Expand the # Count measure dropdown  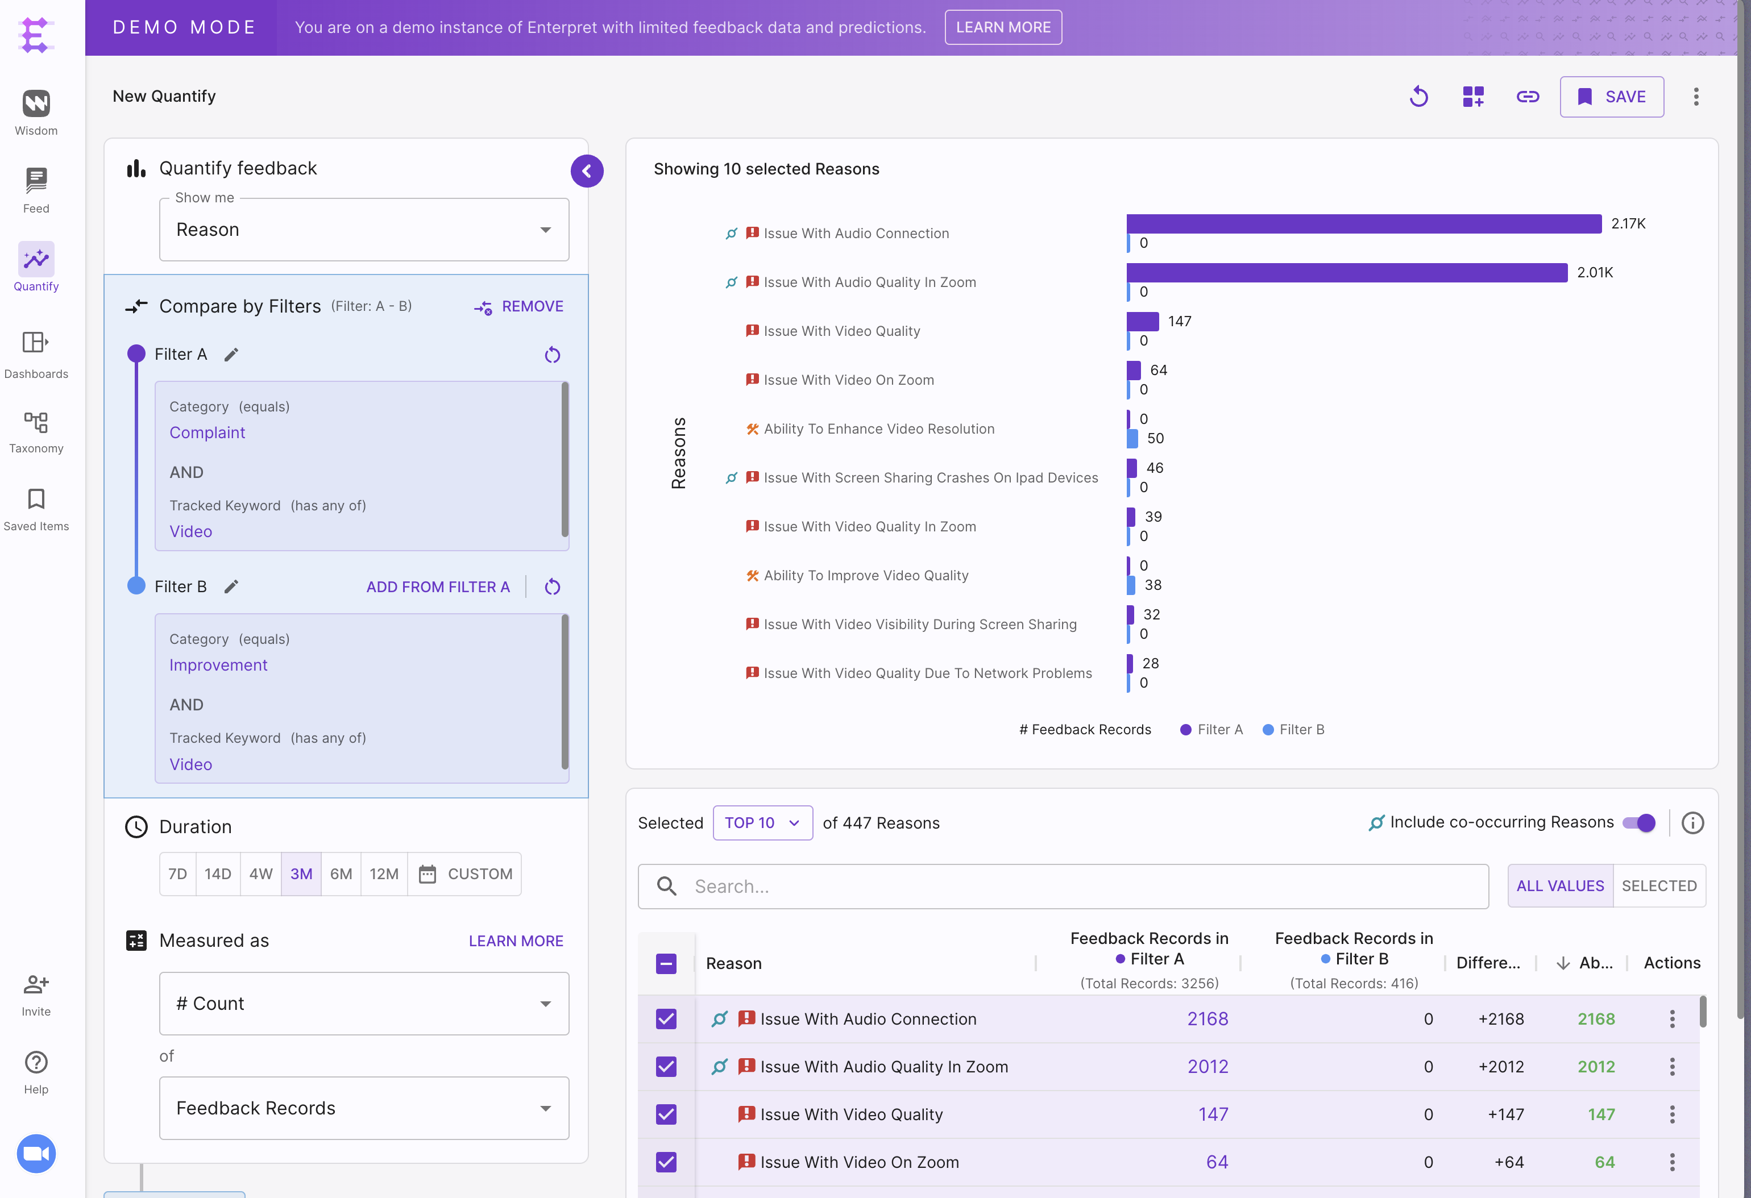pos(364,1004)
